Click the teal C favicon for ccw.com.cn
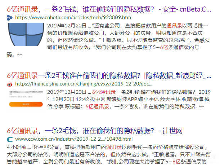This screenshot has width=220, height=167. pyautogui.click(x=10, y=139)
